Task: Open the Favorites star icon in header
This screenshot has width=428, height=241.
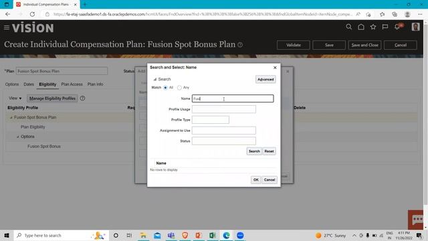Action: coord(373,27)
